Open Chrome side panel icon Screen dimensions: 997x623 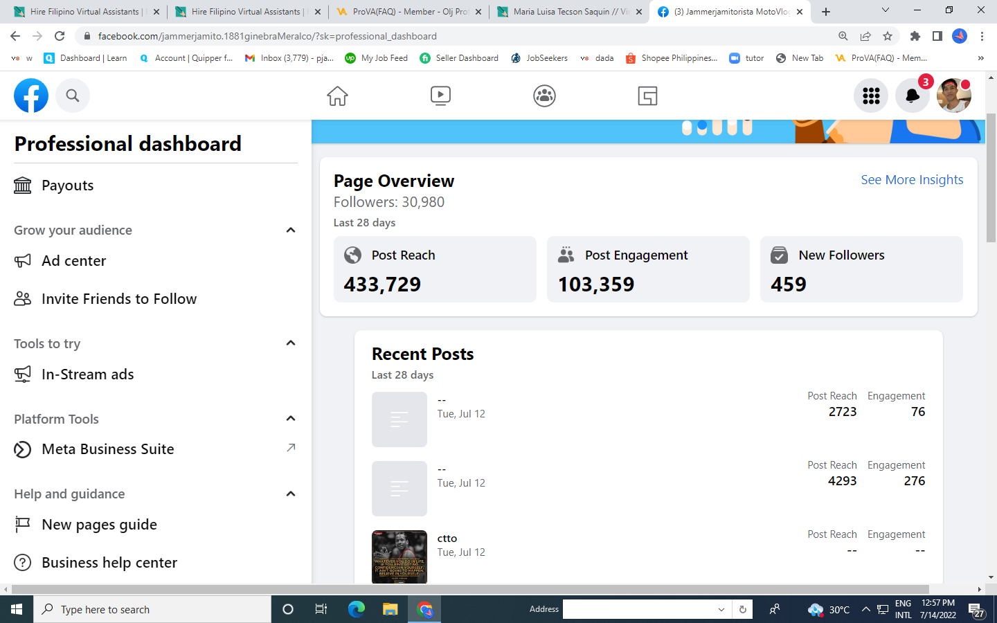[937, 36]
